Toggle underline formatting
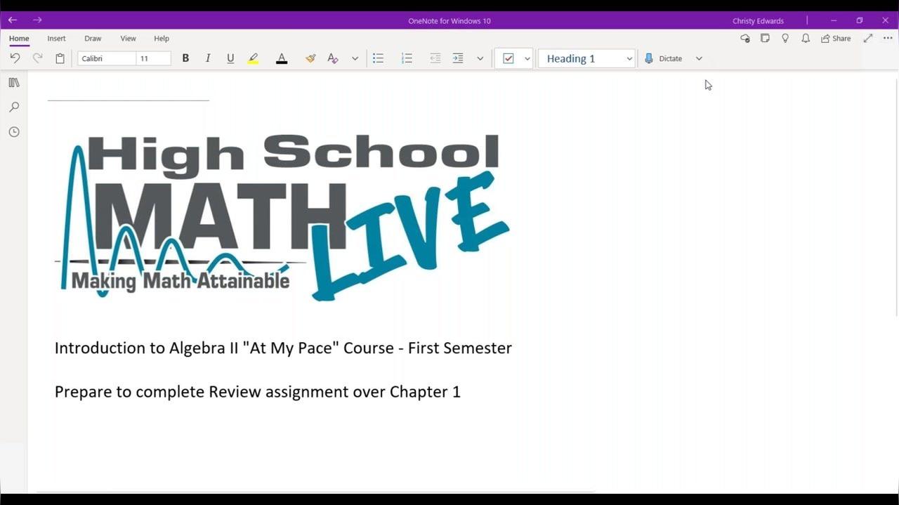Image resolution: width=899 pixels, height=505 pixels. point(230,58)
